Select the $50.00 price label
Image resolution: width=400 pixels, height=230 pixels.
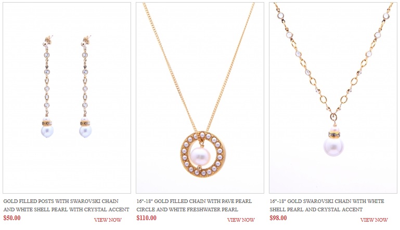[x=12, y=218]
